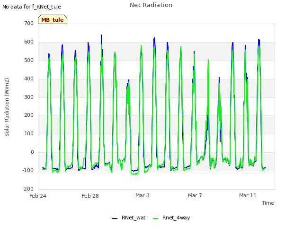Screen dimensions: 303x227
Task: Click the 200 y-axis tick label
Action: 29,115
